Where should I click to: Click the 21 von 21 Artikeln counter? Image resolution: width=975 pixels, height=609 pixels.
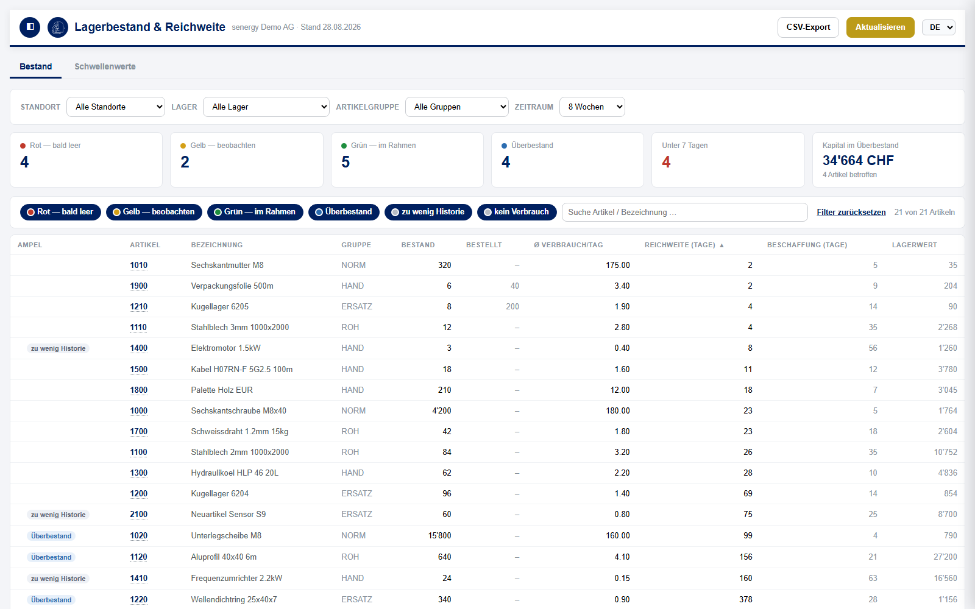point(924,212)
